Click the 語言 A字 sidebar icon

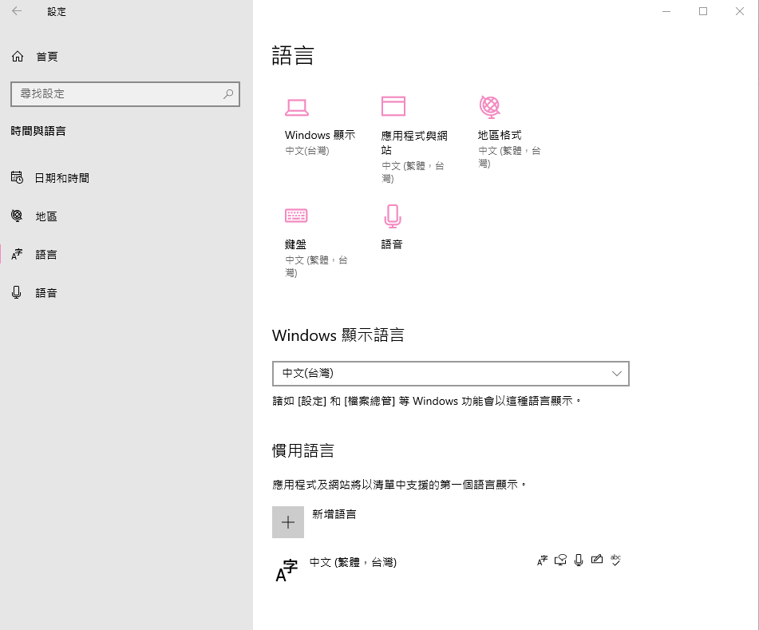click(x=17, y=254)
